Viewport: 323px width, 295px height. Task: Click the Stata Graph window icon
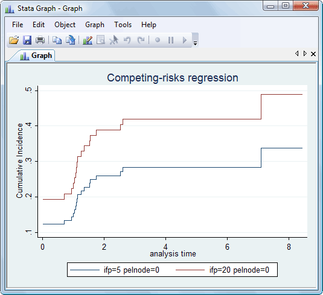click(x=10, y=9)
